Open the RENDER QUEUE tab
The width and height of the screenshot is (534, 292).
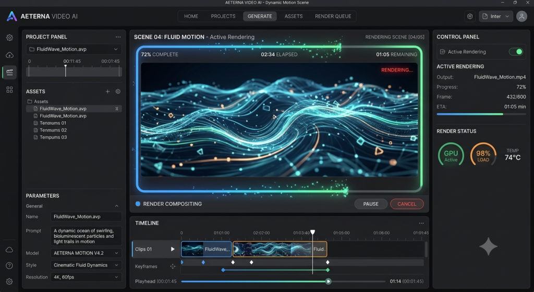click(333, 16)
